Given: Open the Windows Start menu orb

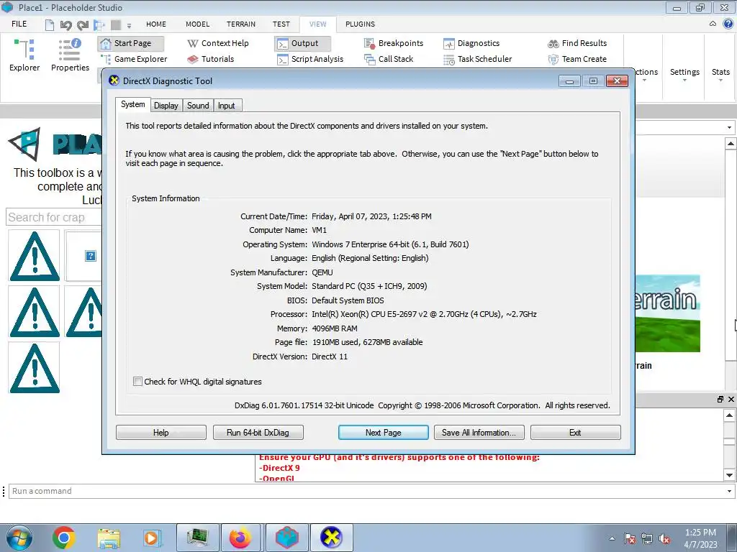Looking at the screenshot, I should tap(18, 538).
